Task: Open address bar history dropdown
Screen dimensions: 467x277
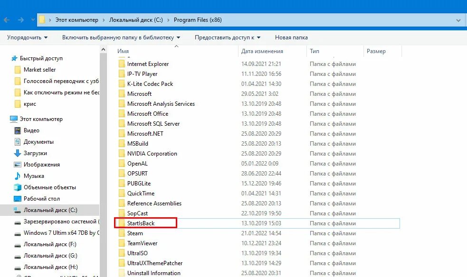Action: coord(458,20)
